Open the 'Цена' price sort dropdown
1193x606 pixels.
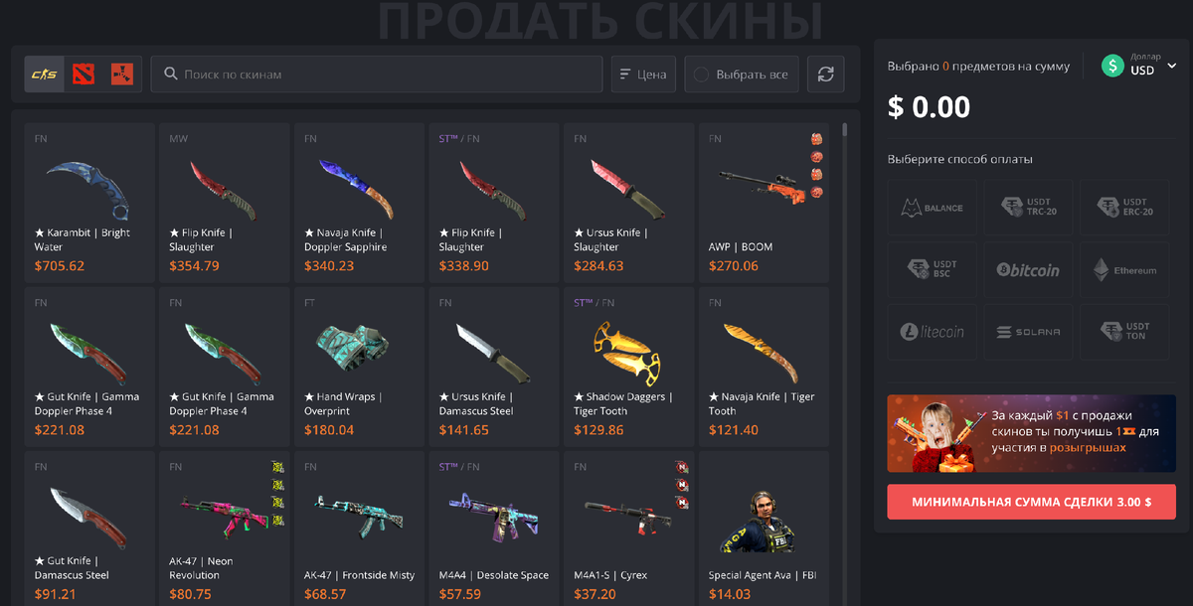[x=643, y=75]
